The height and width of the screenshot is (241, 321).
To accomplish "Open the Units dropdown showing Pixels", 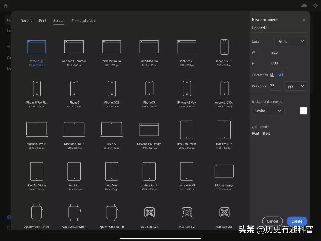I will (290, 41).
